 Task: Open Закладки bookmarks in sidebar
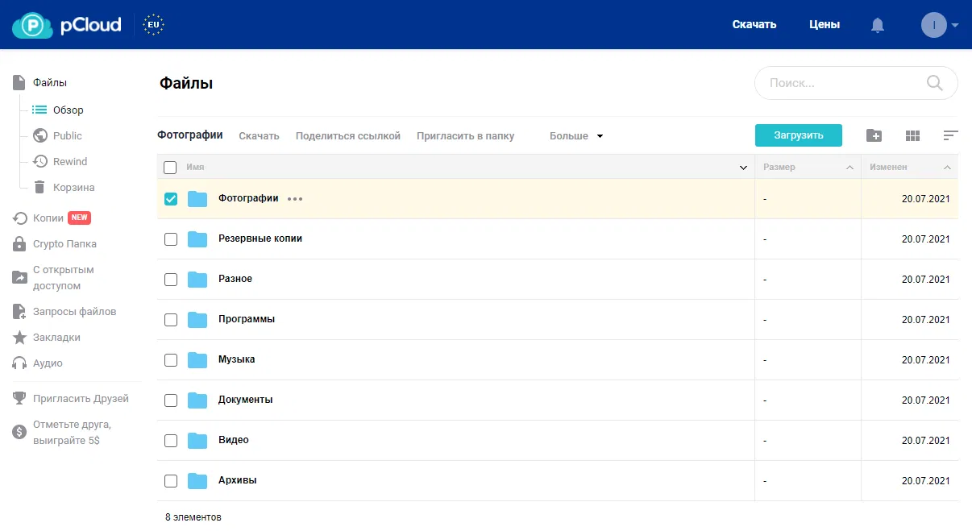point(46,337)
